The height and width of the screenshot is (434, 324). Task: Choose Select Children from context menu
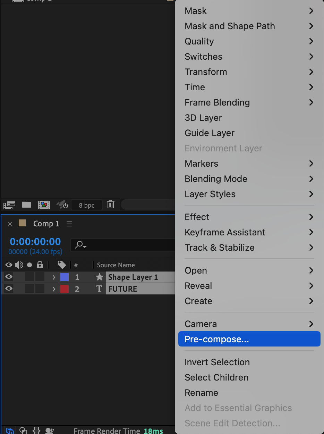tap(249, 377)
